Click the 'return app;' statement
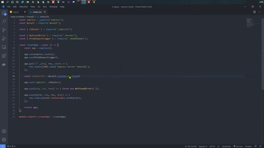The height and width of the screenshot is (148, 264). pyautogui.click(x=31, y=107)
